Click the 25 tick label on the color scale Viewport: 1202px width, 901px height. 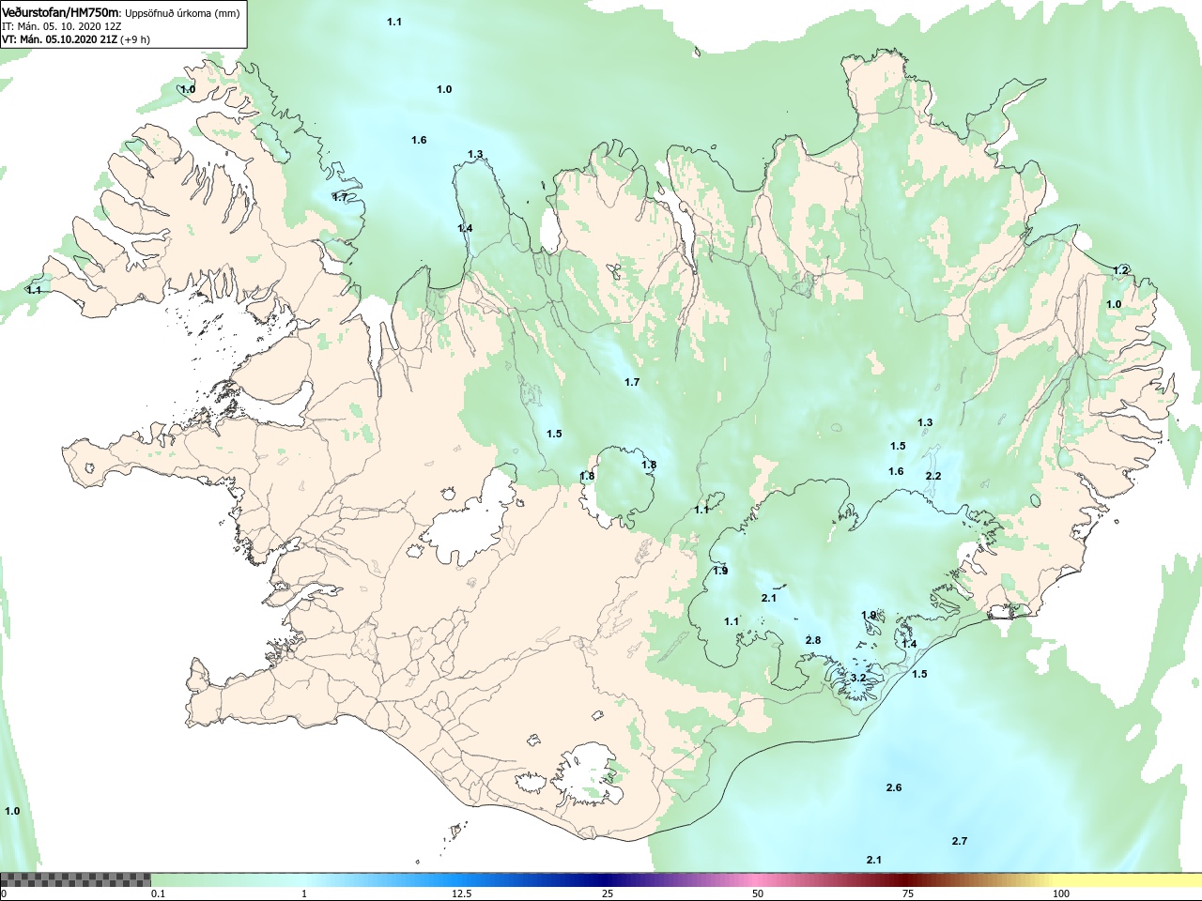(x=608, y=893)
